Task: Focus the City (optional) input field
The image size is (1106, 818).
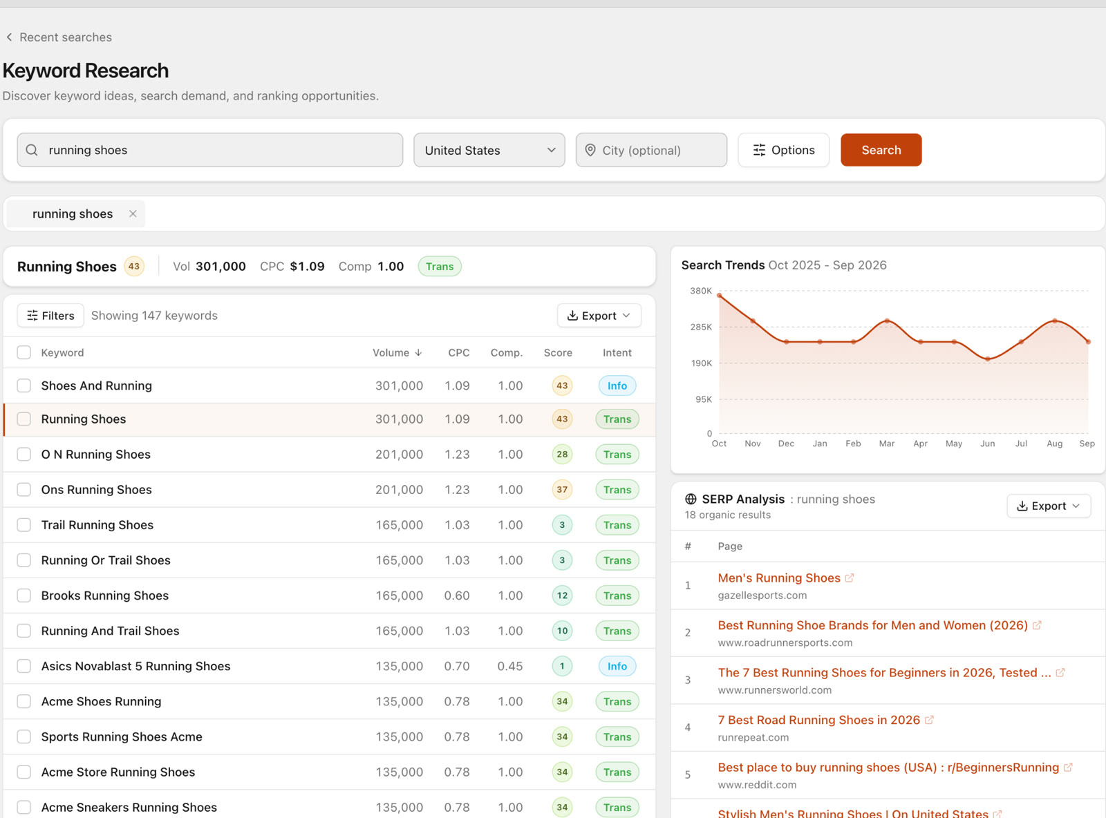Action: (651, 150)
